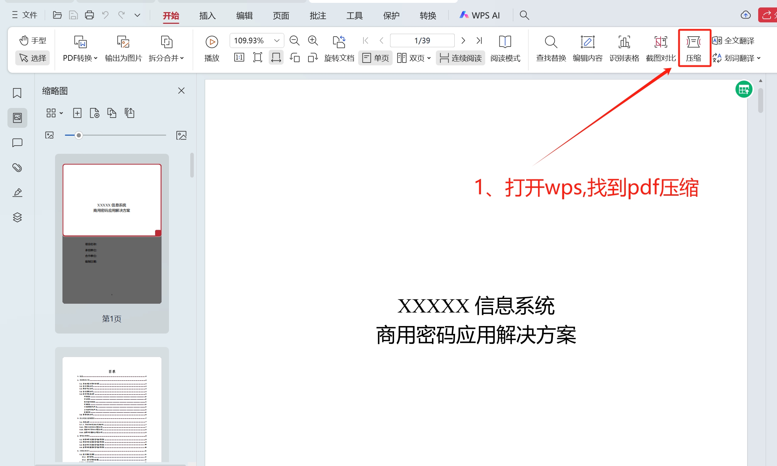The height and width of the screenshot is (466, 777).
Task: Switch to the 插入 ribbon tab
Action: point(207,16)
